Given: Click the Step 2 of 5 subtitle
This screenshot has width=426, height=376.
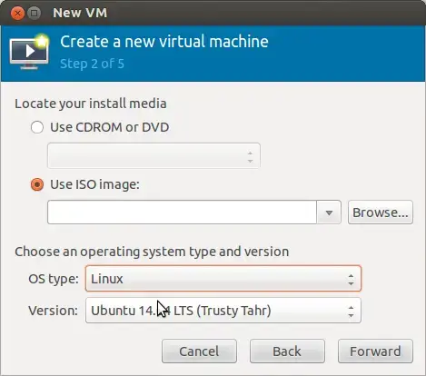Looking at the screenshot, I should coord(92,64).
